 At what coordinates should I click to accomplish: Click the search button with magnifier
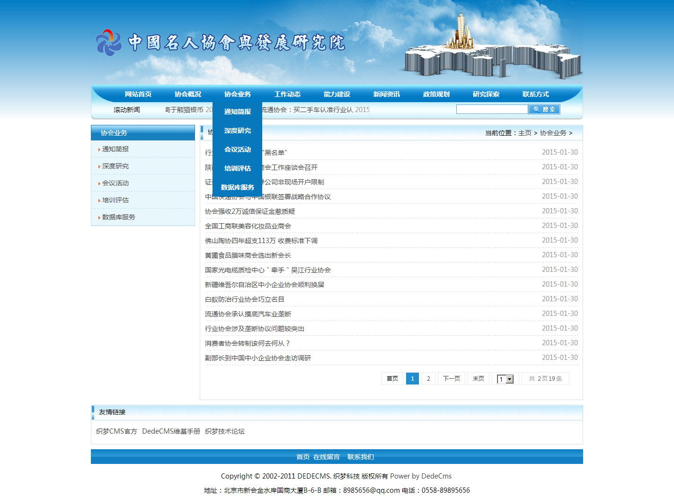coord(544,109)
